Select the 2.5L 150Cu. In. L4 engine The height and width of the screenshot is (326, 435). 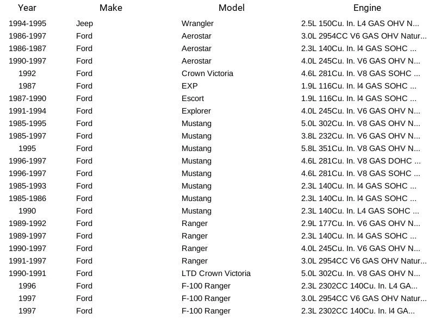tap(360, 23)
